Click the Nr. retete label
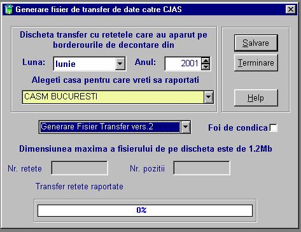 click(25, 169)
